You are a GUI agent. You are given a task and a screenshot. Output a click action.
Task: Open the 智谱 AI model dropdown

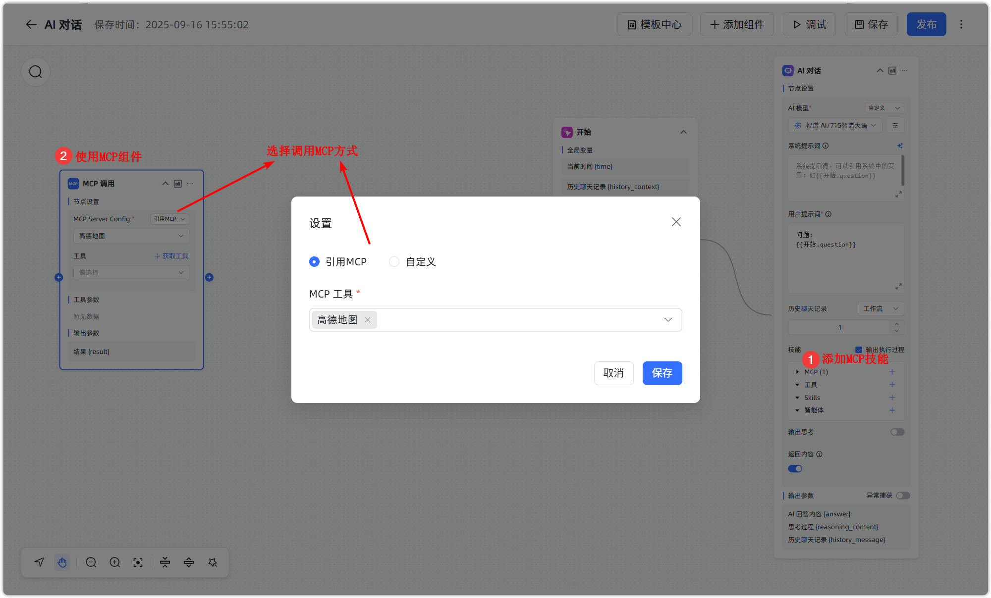click(x=836, y=125)
